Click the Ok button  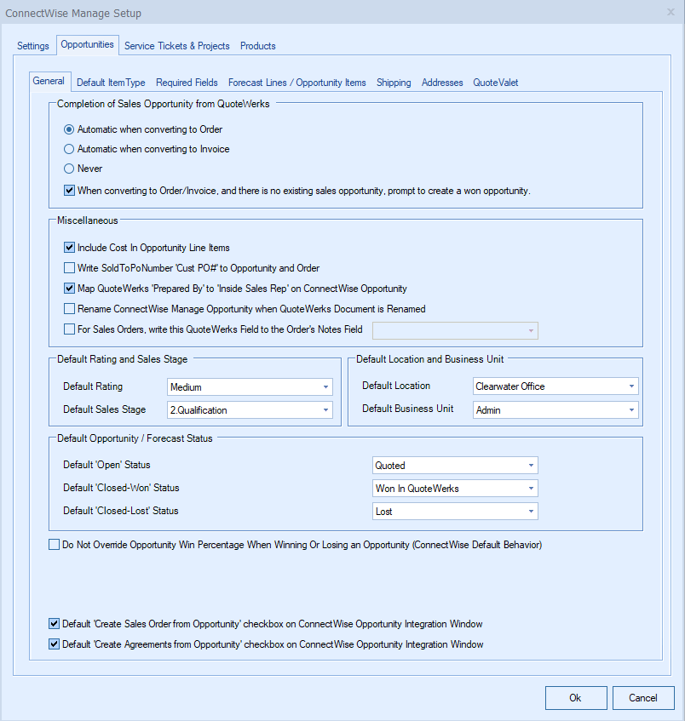[x=576, y=698]
